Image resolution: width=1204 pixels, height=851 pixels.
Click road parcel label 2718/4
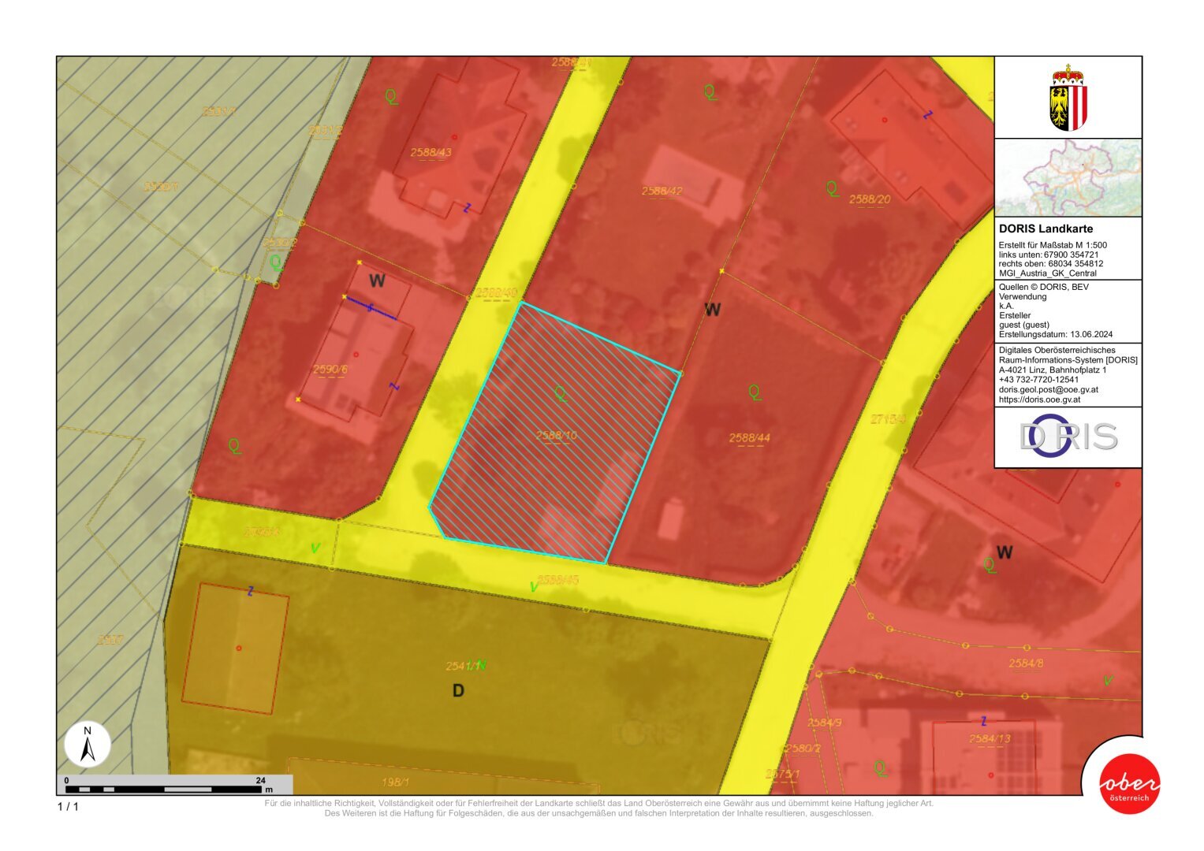pos(888,420)
